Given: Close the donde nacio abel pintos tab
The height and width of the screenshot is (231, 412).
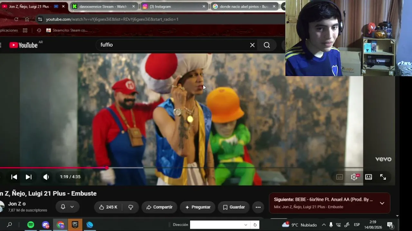Looking at the screenshot, I should [274, 6].
